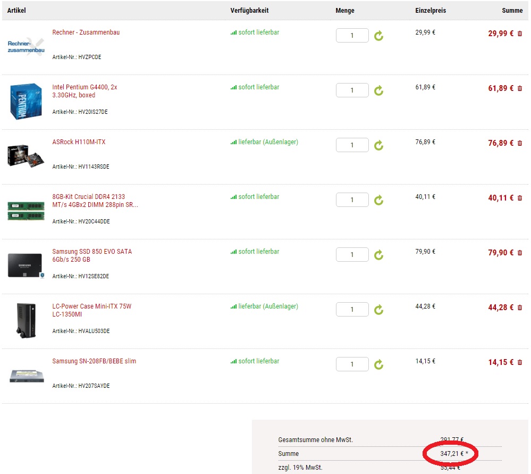
Task: Open Intel Pentium G4400 product link
Action: [x=85, y=91]
